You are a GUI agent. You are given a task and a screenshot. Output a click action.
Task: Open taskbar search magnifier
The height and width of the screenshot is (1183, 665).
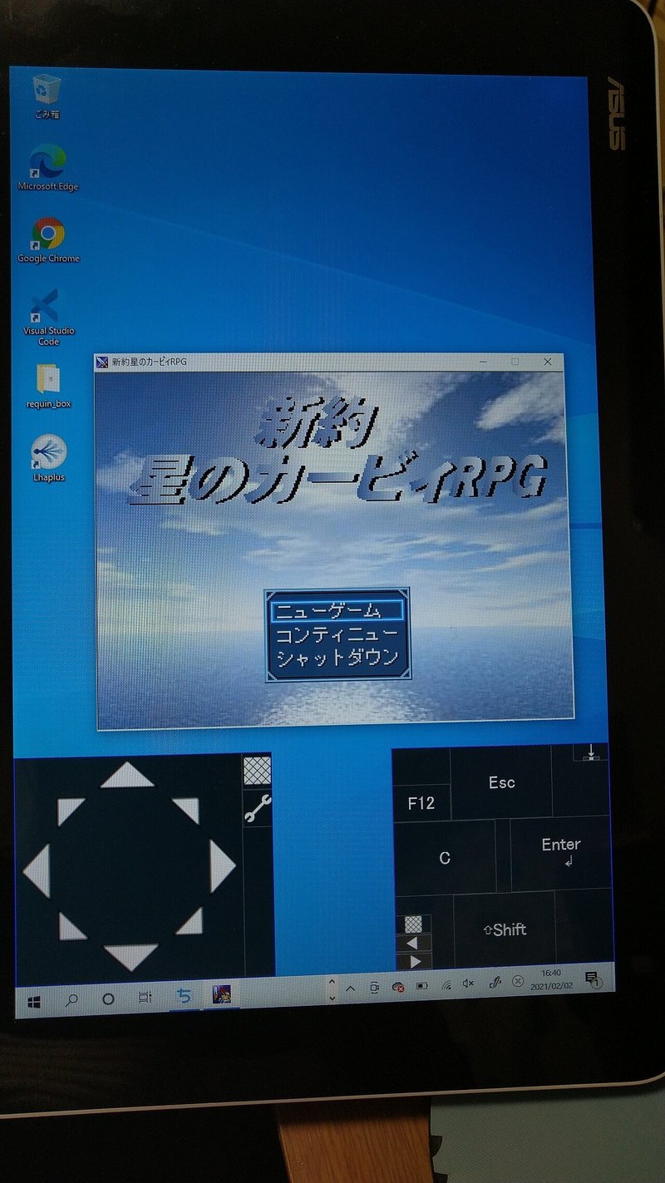click(x=71, y=1000)
